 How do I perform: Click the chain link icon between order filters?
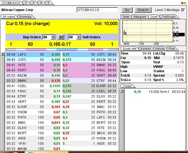61,37
